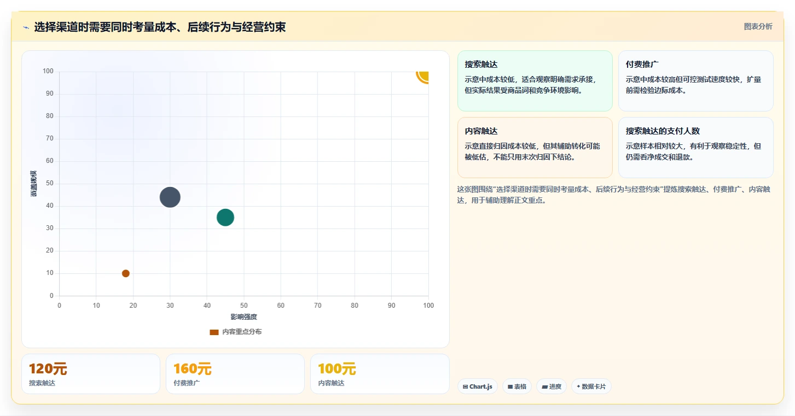Image resolution: width=795 pixels, height=416 pixels.
Task: Open the 搜索触达 description card
Action: [x=535, y=81]
